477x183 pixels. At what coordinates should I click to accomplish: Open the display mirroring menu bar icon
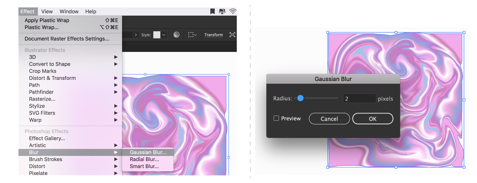(x=222, y=11)
